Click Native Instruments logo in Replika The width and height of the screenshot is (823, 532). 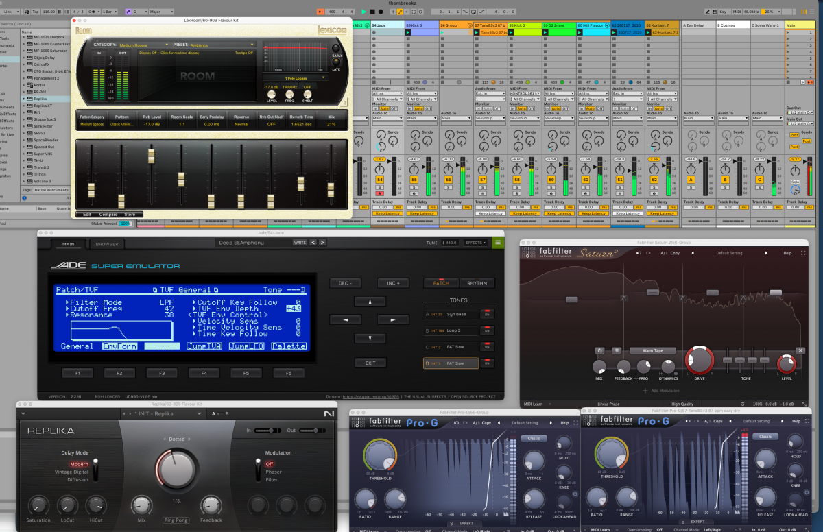pyautogui.click(x=329, y=413)
